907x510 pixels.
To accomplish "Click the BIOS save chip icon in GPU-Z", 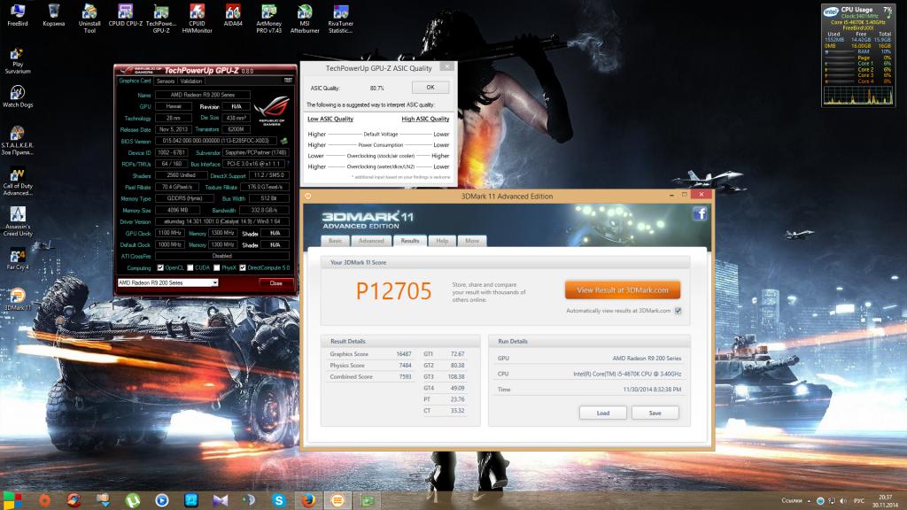I will pos(283,140).
